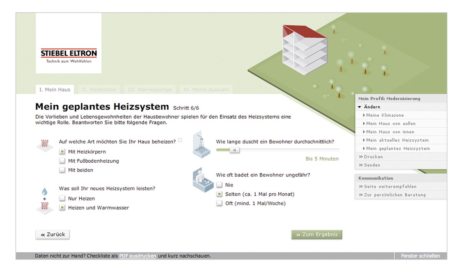The width and height of the screenshot is (460, 273).
Task: Open Meine Klimazone in profile sidebar
Action: click(385, 115)
